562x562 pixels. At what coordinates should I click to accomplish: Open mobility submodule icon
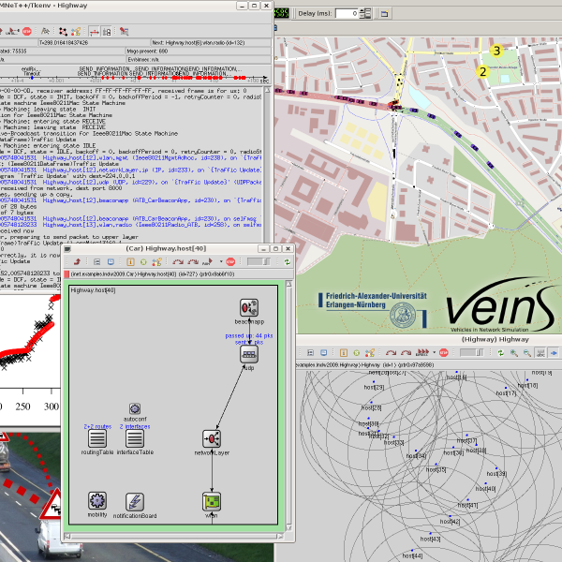pyautogui.click(x=97, y=500)
